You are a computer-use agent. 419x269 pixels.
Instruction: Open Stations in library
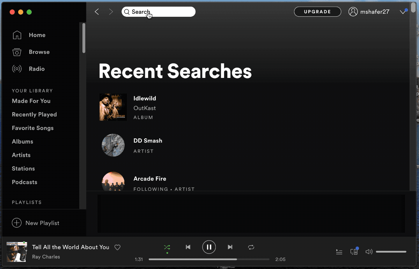pyautogui.click(x=23, y=169)
